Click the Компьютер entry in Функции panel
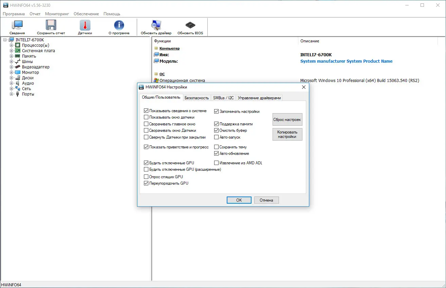 click(170, 48)
